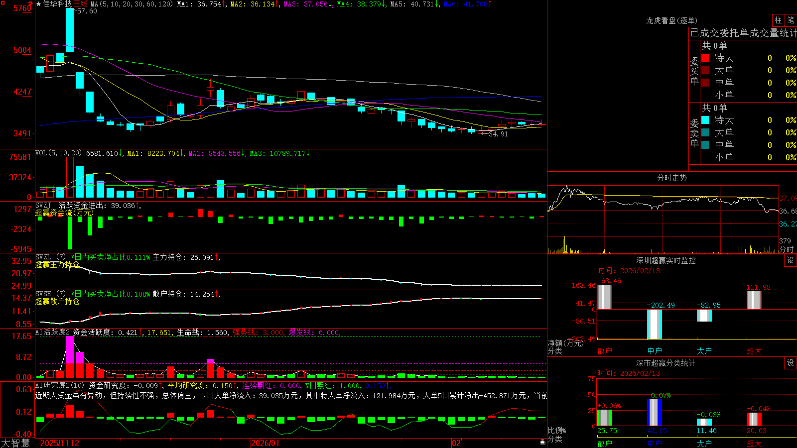The width and height of the screenshot is (797, 448).
Task: Click the red question mark help icon
Action: (31, 3)
